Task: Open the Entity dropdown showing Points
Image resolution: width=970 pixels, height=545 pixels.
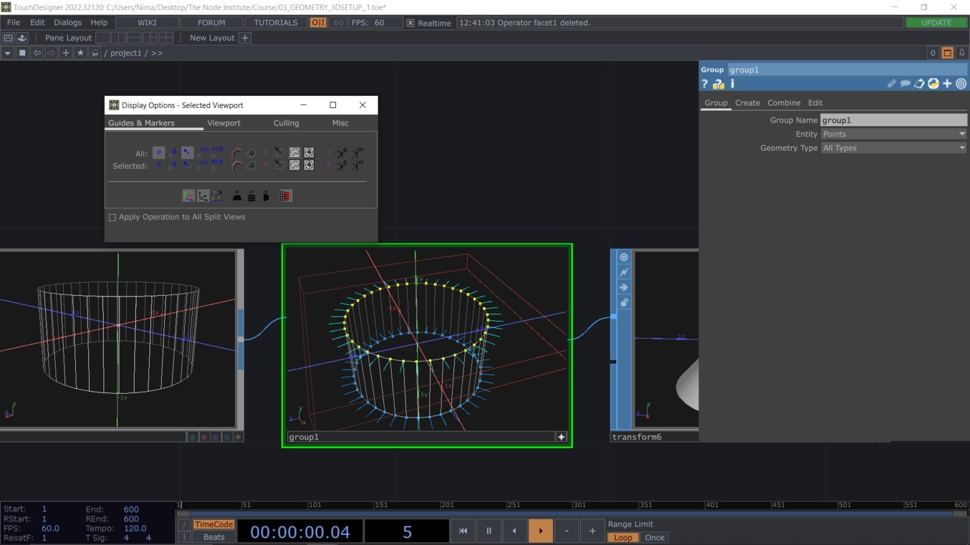Action: (x=893, y=134)
